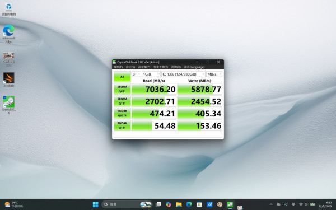336x210 pixels.
Task: Run the SEQ1M Q8T1 test
Action: (x=122, y=89)
